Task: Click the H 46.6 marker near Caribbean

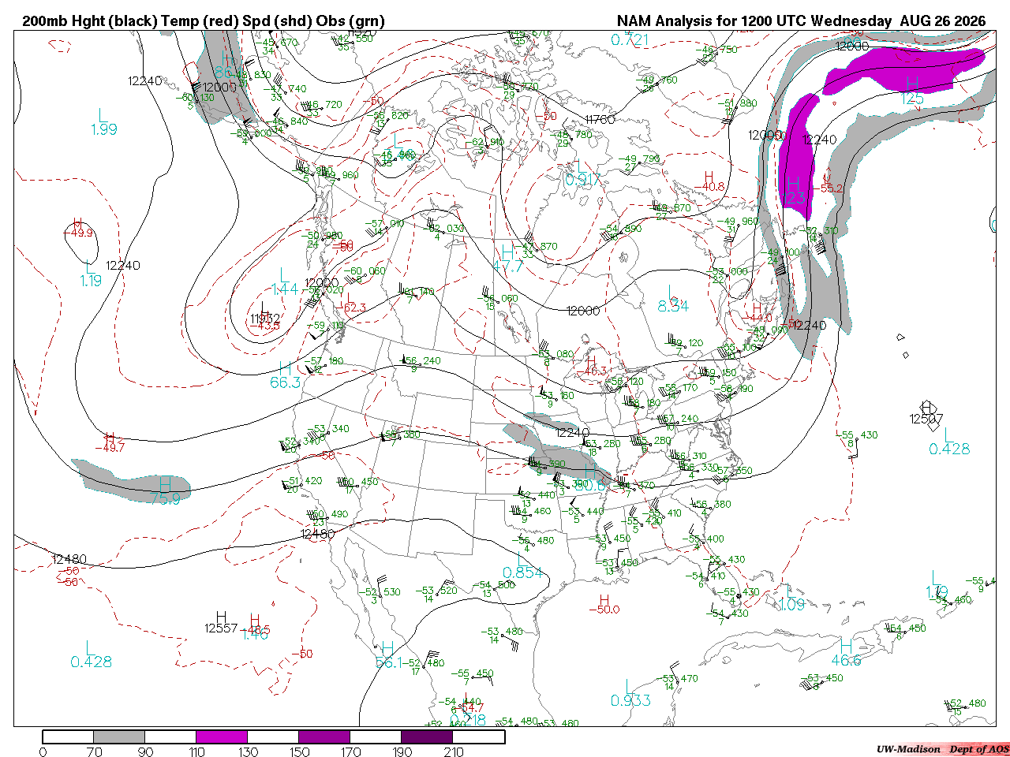Action: click(x=846, y=652)
